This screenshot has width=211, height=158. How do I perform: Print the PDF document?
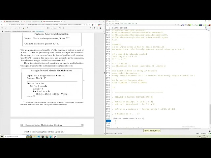[x=94, y=28]
